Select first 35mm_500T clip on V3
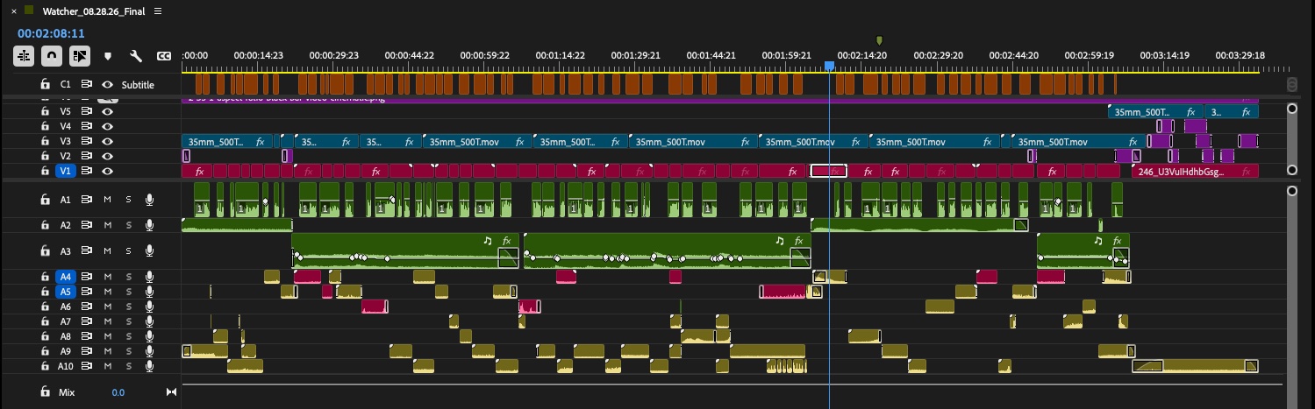 tap(228, 141)
